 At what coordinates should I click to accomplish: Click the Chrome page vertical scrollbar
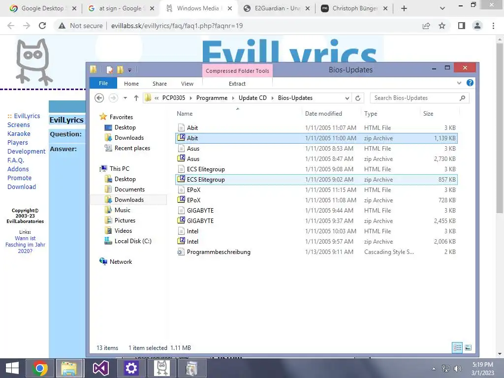click(499, 127)
